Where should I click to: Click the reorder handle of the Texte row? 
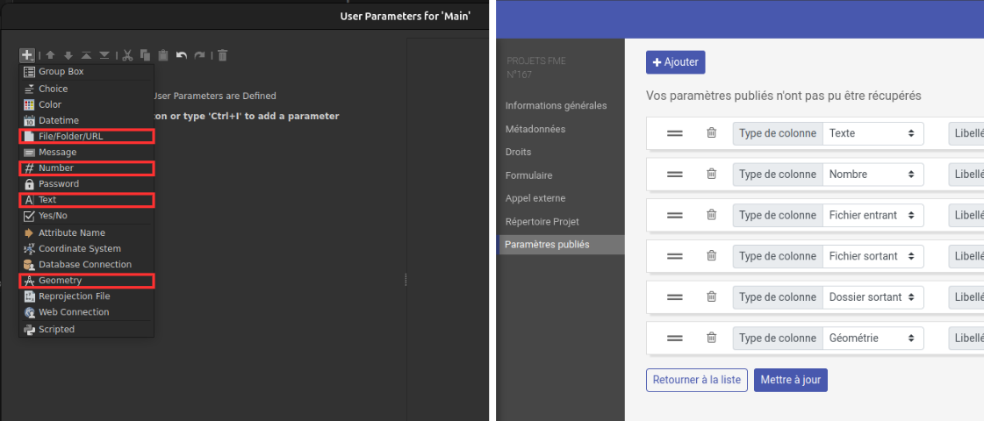pyautogui.click(x=675, y=133)
